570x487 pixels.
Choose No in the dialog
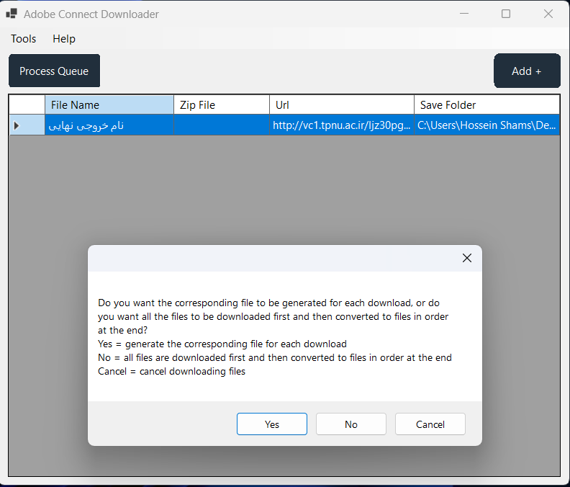pyautogui.click(x=351, y=424)
